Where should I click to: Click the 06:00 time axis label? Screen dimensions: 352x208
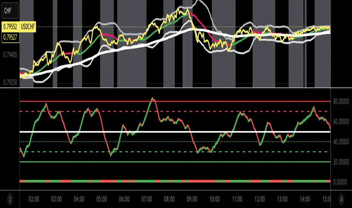124,199
